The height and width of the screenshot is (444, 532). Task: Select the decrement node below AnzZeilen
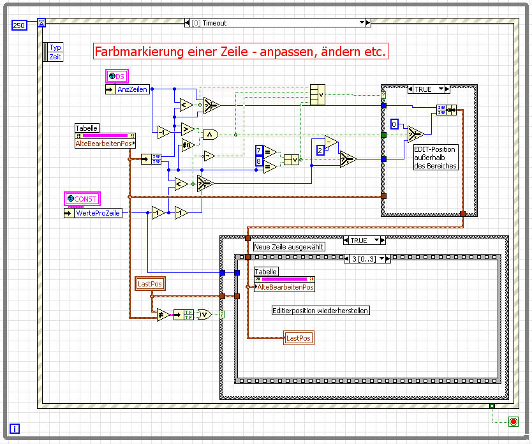click(164, 132)
